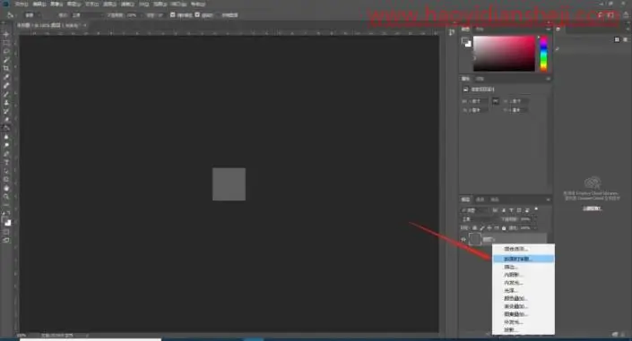Click the gray square on the canvas
Viewport: 632px width, 341px height.
coord(229,184)
